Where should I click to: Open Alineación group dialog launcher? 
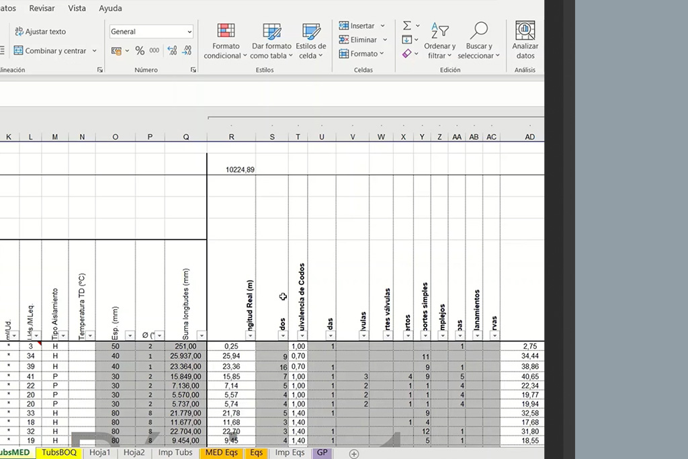(100, 70)
